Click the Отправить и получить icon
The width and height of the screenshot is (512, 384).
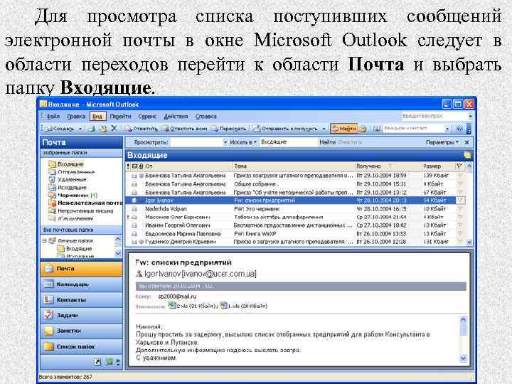[257, 129]
